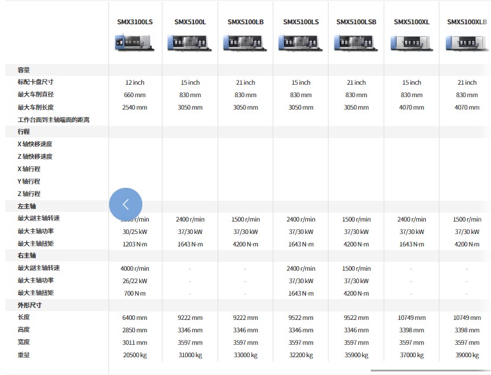Click the 工作台面到主轴端面的距离 row label
491x375 pixels.
click(x=53, y=120)
